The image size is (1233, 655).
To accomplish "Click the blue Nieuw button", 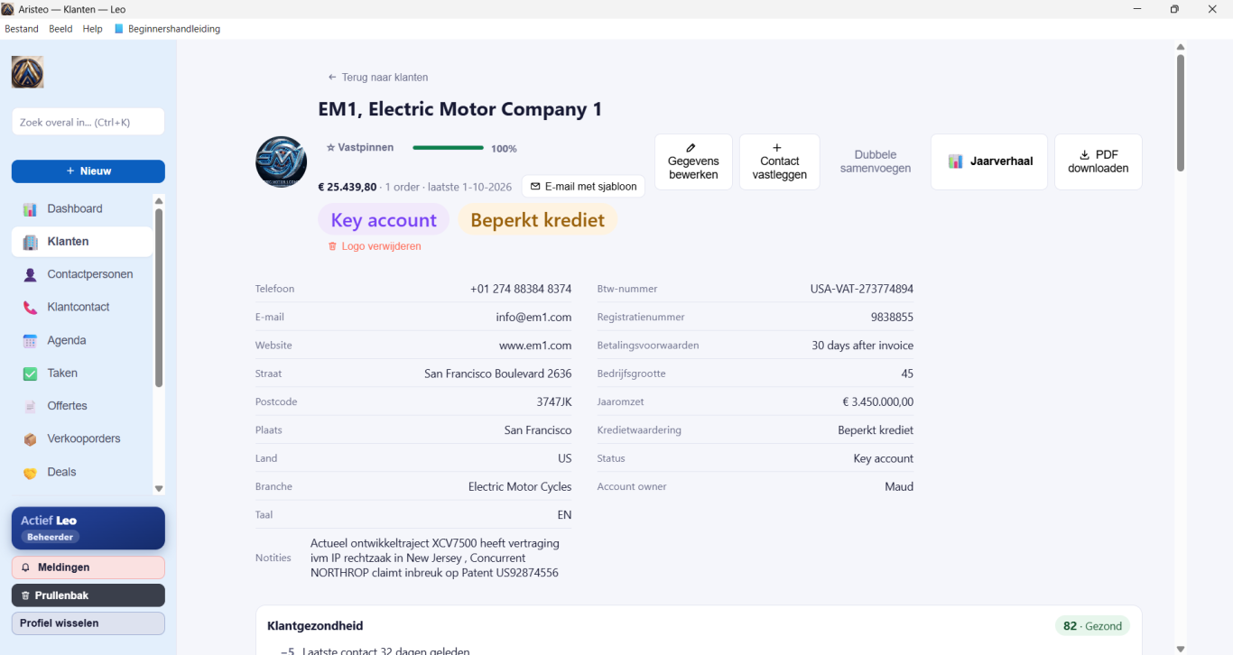I will [x=88, y=171].
